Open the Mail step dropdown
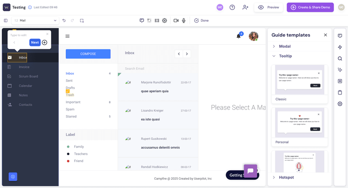Image resolution: width=348 pixels, height=188 pixels. 36,20
